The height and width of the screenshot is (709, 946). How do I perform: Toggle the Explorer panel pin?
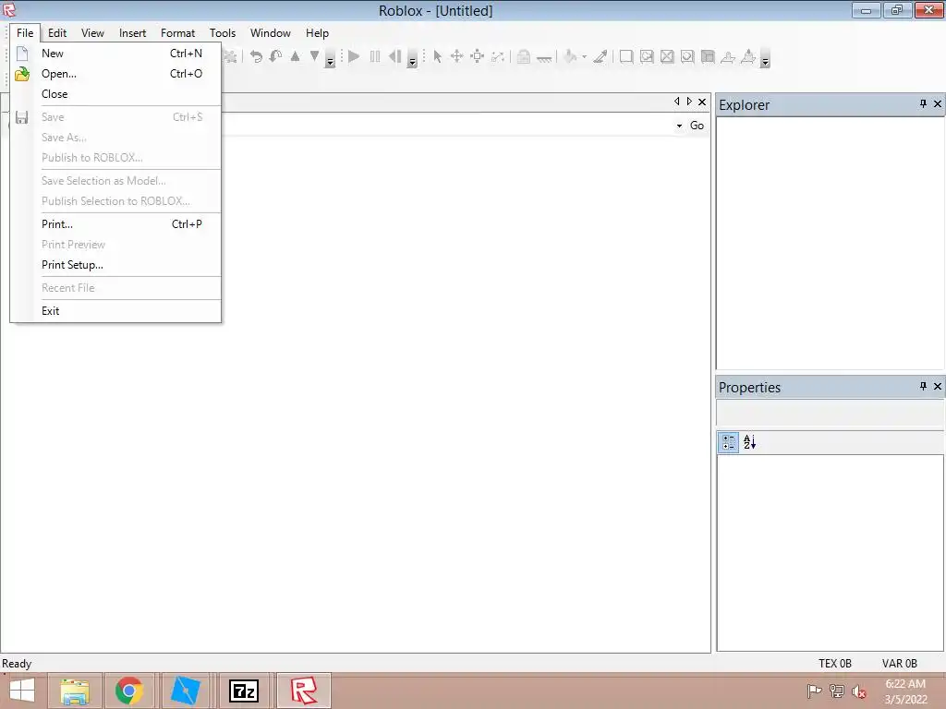click(x=923, y=103)
